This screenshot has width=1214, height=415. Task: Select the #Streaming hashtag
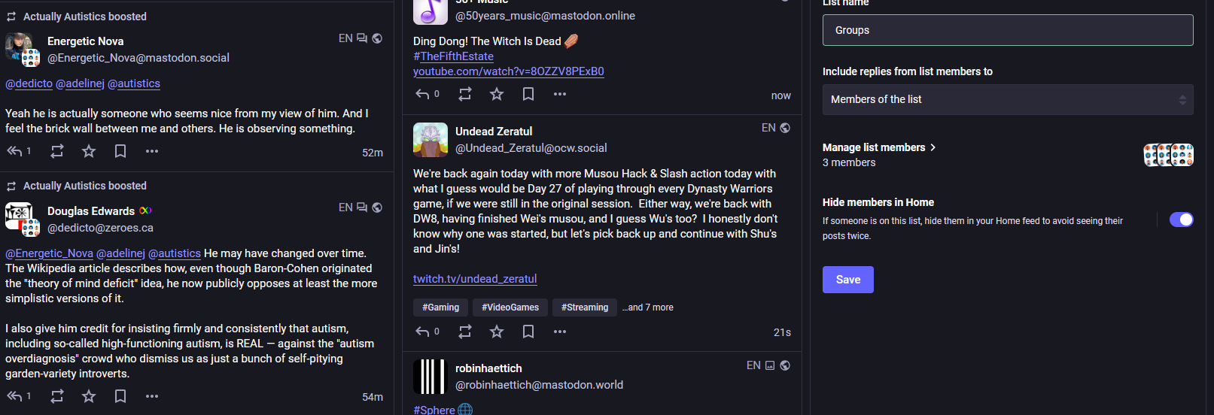[584, 307]
